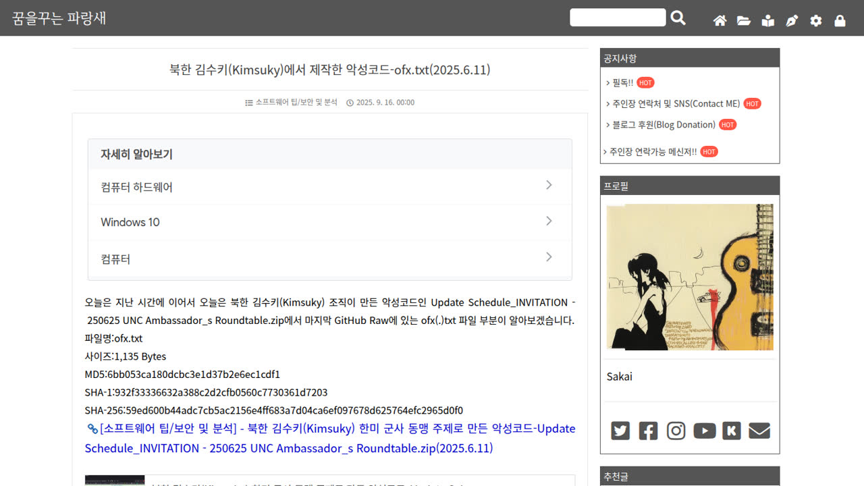Click the post date 2025. 9. 16. 00:00

pyautogui.click(x=385, y=103)
